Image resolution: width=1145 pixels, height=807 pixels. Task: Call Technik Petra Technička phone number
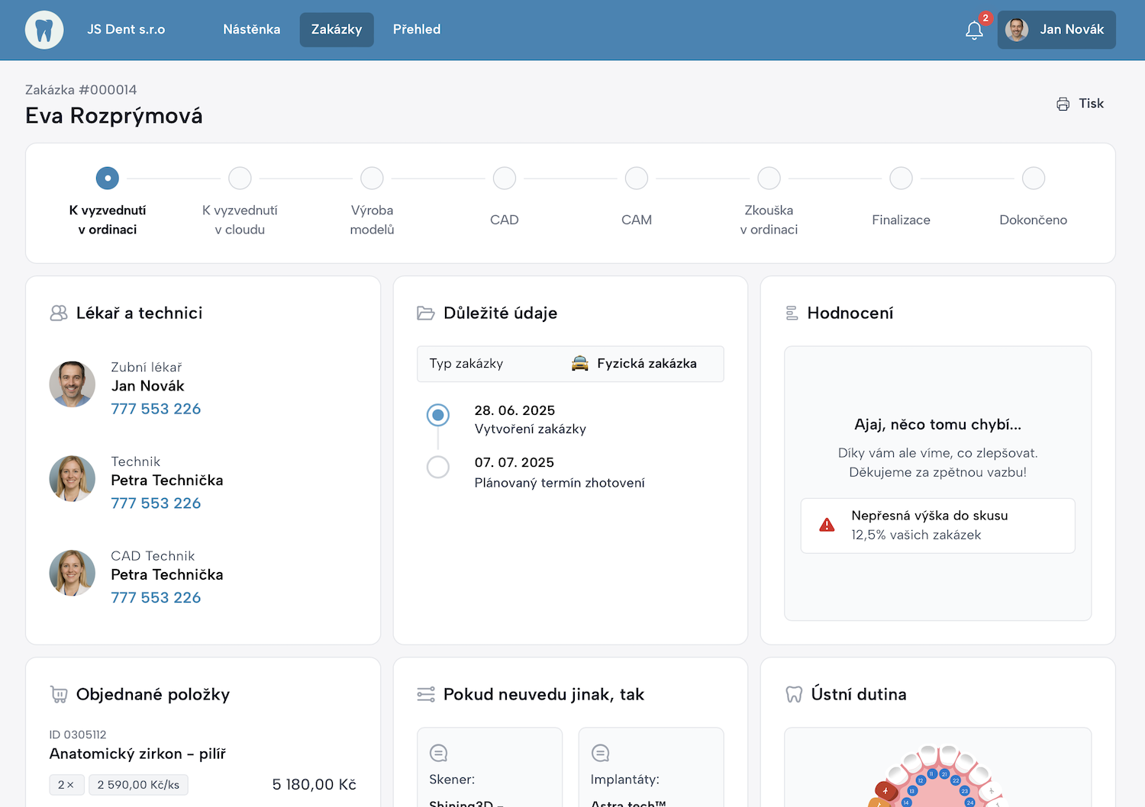tap(156, 503)
